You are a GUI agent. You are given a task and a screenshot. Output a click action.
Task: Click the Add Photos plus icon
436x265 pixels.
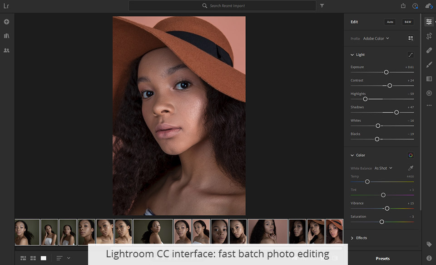tap(6, 21)
